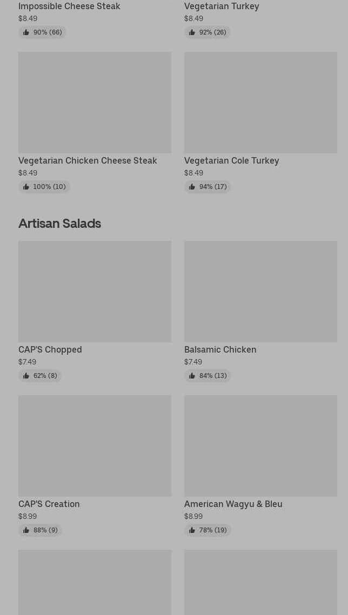The height and width of the screenshot is (615, 348).
Task: Click the CAP'S Chopped image thumbnail
Action: point(95,291)
